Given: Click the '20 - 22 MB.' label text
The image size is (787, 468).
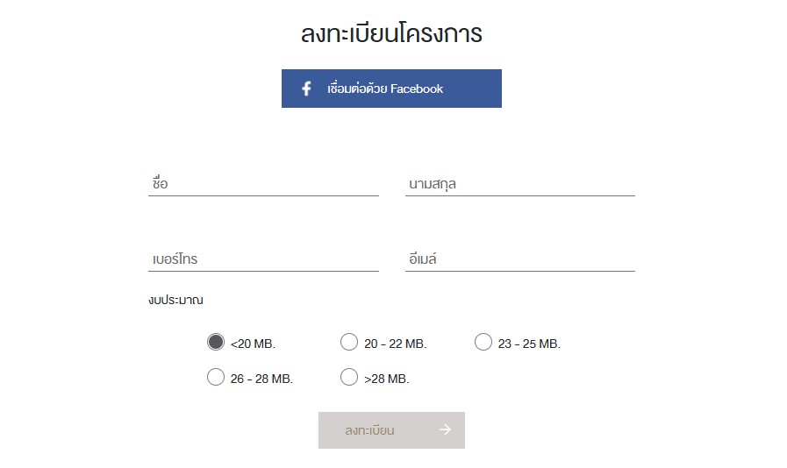Looking at the screenshot, I should [x=396, y=344].
